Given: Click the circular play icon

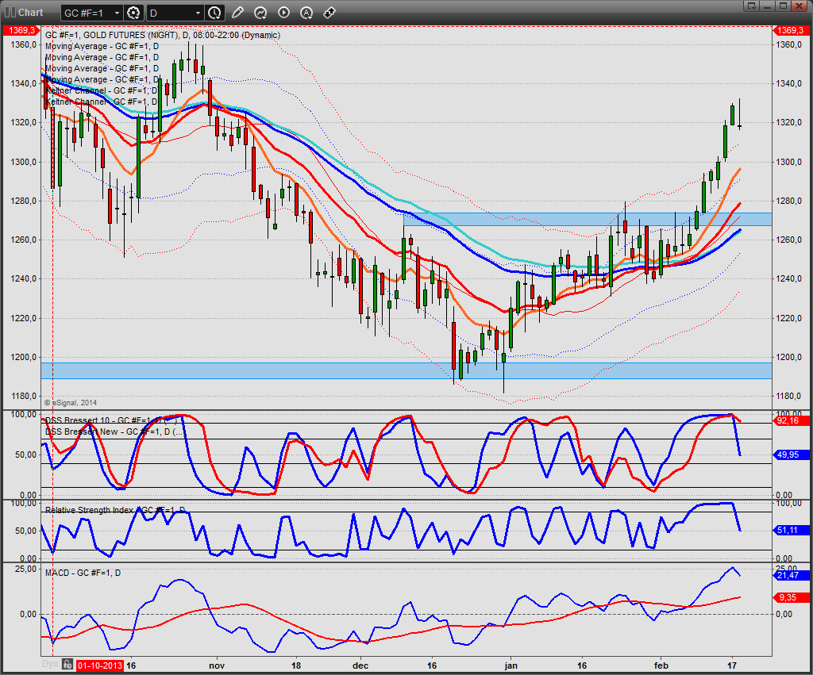Looking at the screenshot, I should (283, 13).
